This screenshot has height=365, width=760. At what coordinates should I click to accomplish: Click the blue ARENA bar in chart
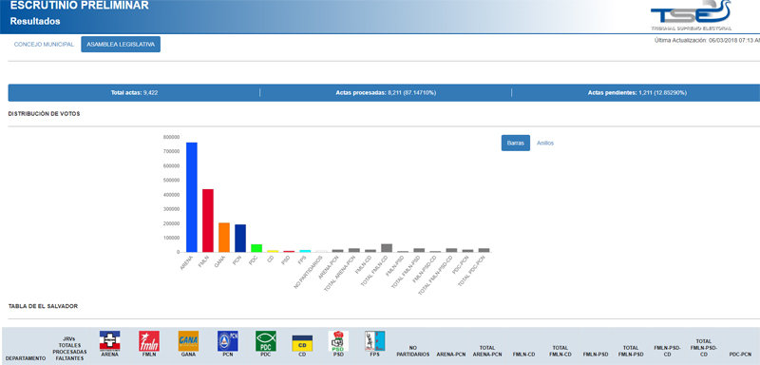pos(192,198)
